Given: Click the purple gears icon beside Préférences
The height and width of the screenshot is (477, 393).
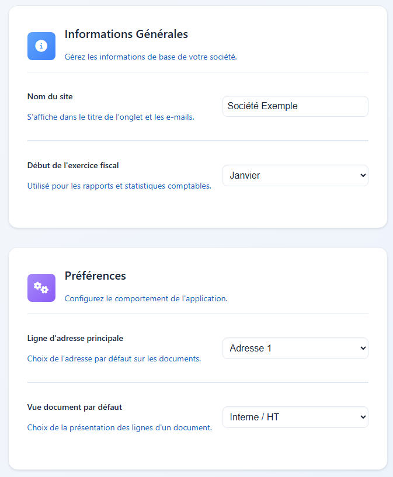Looking at the screenshot, I should click(x=41, y=287).
